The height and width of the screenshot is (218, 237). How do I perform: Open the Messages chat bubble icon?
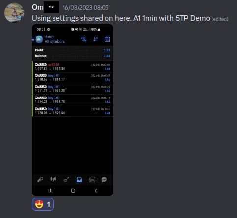click(104, 180)
